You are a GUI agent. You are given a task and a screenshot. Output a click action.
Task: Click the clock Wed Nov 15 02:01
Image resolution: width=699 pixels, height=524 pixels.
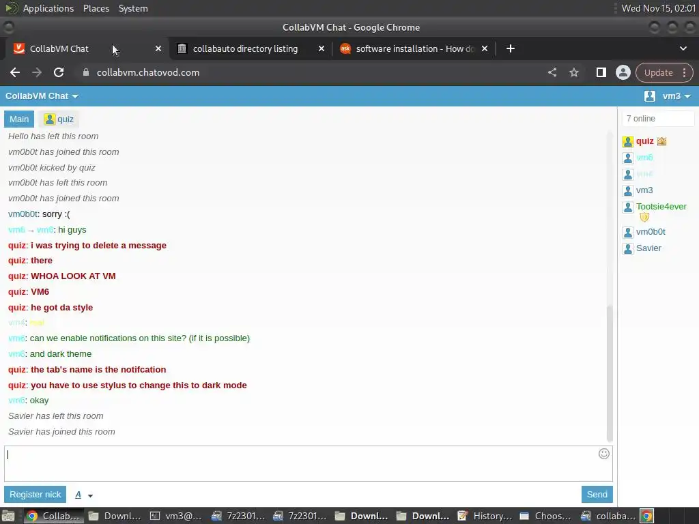click(x=659, y=8)
